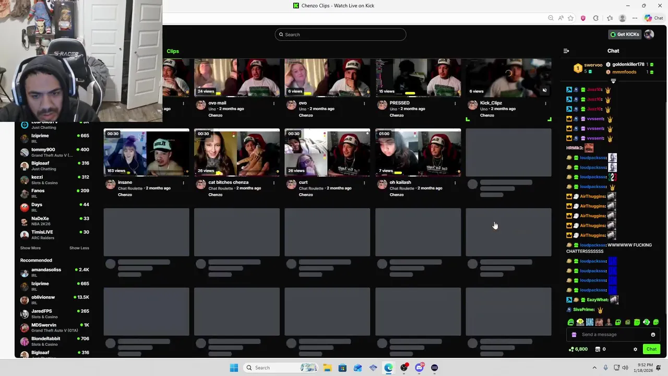The image size is (668, 376).
Task: Open the gift icon in the message box
Action: click(x=574, y=335)
